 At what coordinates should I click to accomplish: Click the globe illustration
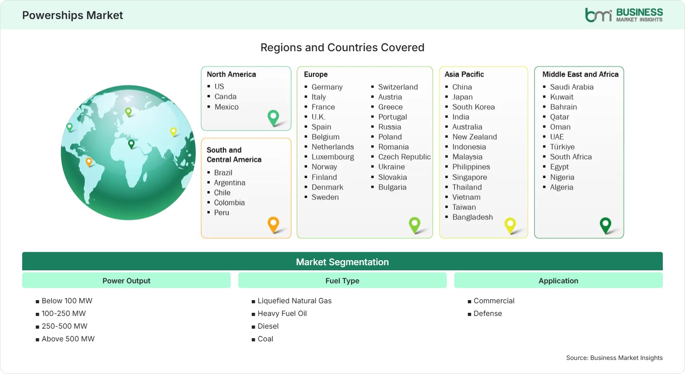point(128,153)
